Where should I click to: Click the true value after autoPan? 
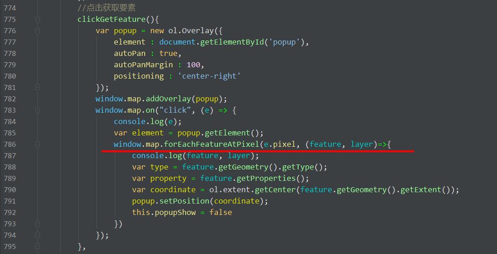168,54
